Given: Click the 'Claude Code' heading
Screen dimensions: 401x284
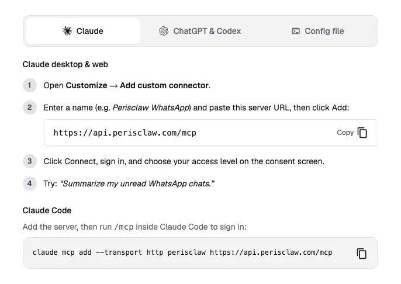Looking at the screenshot, I should [47, 210].
